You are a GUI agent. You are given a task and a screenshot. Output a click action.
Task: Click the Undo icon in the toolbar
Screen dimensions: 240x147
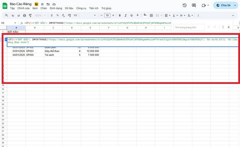click(x=13, y=15)
